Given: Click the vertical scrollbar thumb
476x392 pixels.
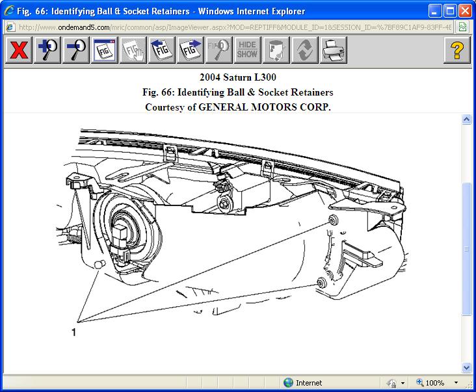Looking at the screenshot, I should 466,249.
